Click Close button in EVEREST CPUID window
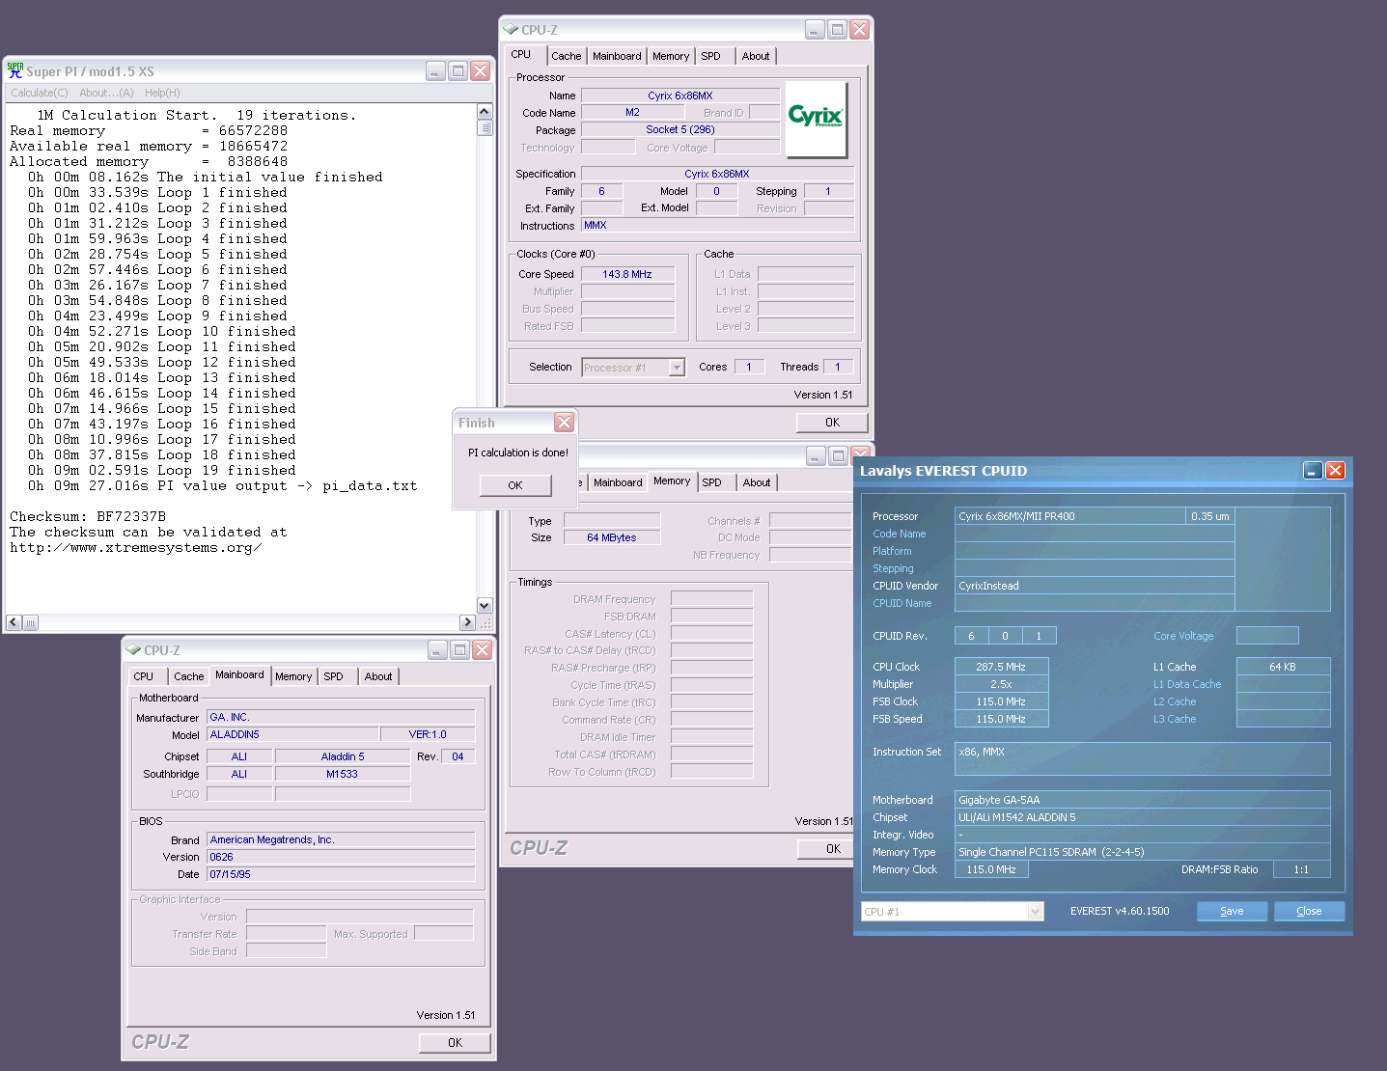 (1309, 911)
